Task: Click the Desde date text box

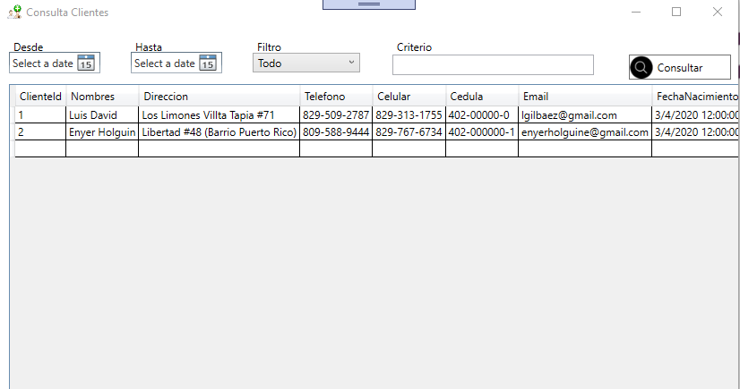Action: (43, 63)
